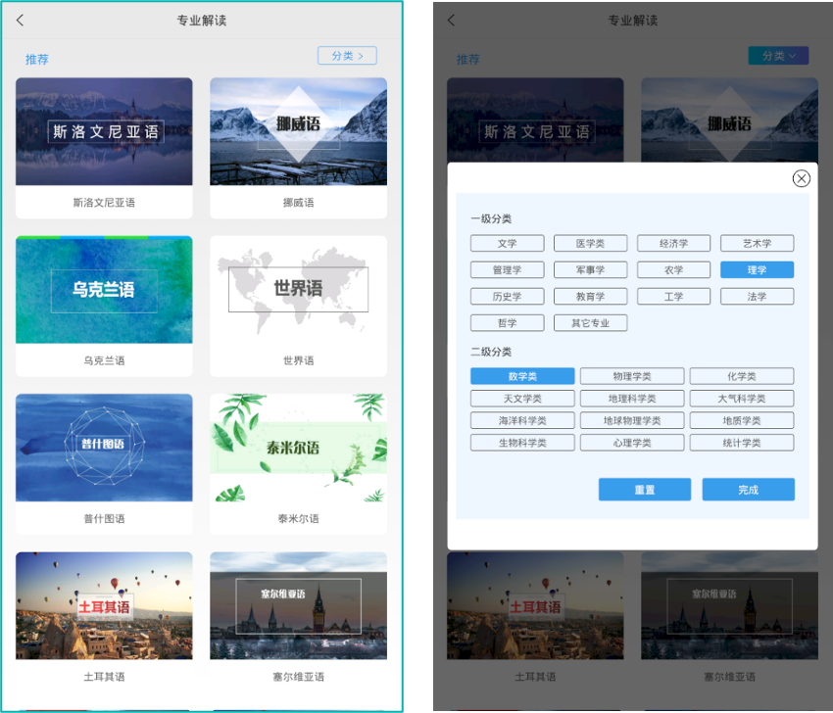Open the 普什图语 card

pos(104,464)
